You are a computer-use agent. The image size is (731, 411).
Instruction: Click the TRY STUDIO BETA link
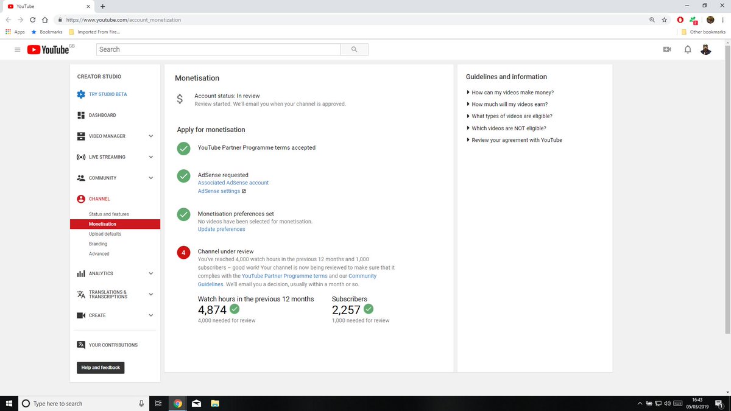click(108, 94)
